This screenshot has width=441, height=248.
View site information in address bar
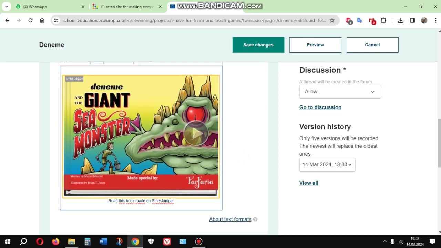click(x=57, y=21)
